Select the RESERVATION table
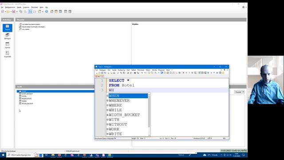The height and width of the screenshot is (160, 284). point(25,99)
